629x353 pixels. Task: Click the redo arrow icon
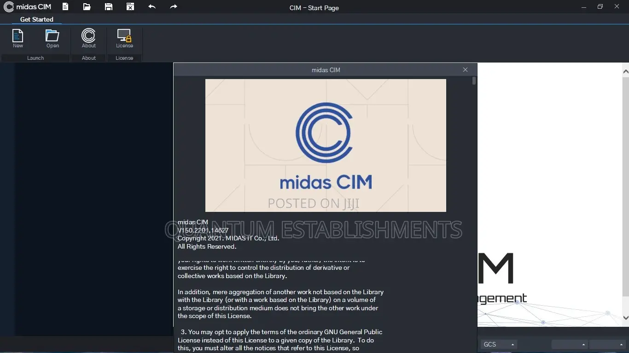click(x=174, y=6)
